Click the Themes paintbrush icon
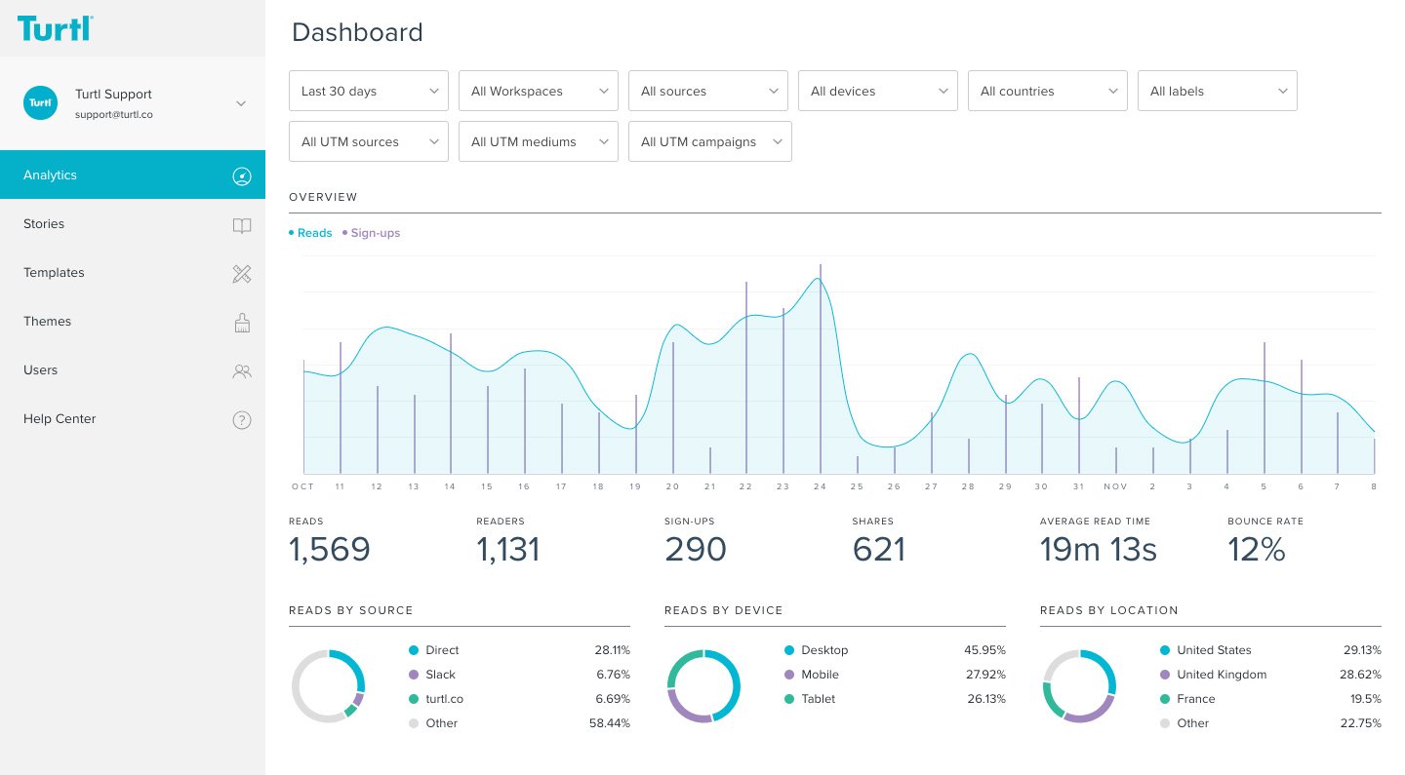 coord(242,322)
